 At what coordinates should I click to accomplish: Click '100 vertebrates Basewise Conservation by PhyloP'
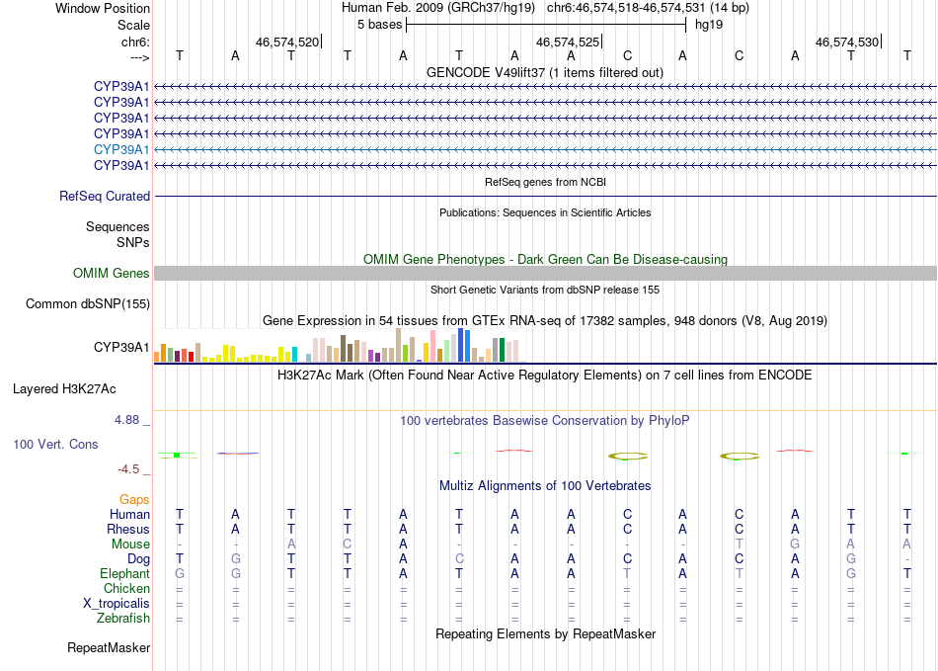click(x=545, y=421)
